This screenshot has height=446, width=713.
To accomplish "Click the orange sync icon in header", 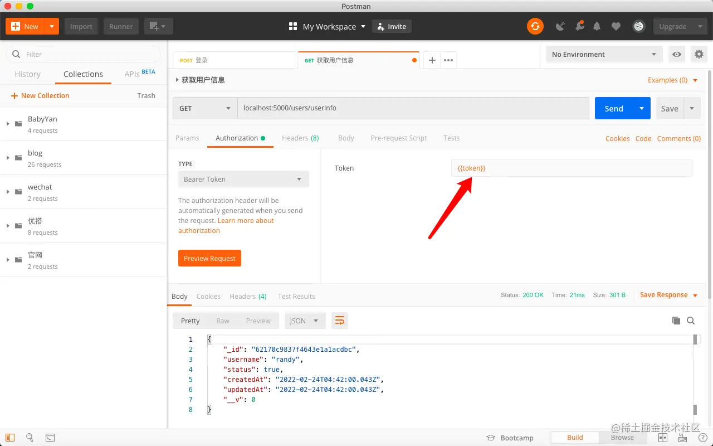I will (x=535, y=26).
